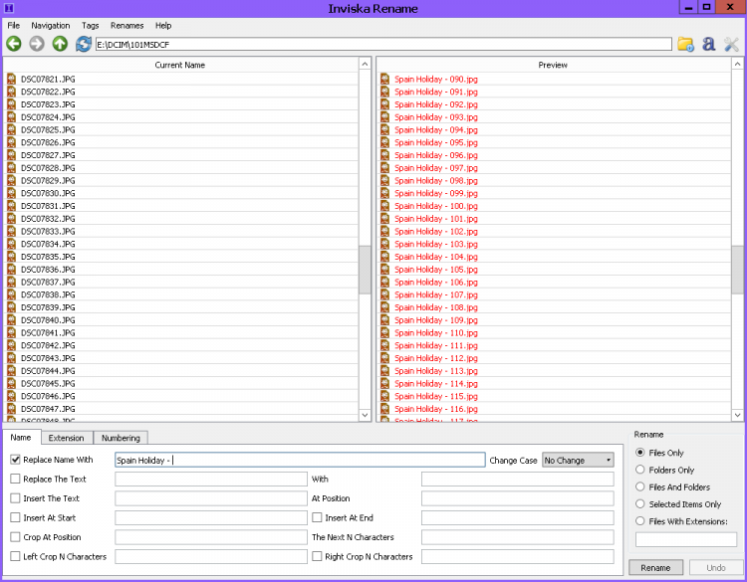Open the Renames menu
This screenshot has height=582, width=747.
click(x=126, y=26)
